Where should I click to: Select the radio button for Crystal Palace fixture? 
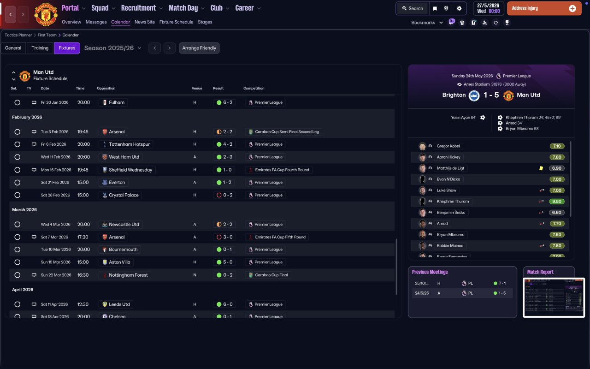18,195
